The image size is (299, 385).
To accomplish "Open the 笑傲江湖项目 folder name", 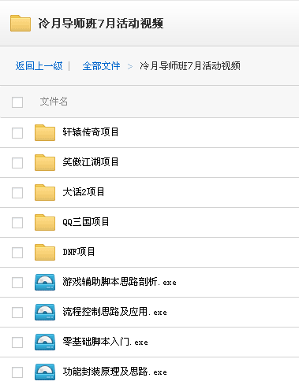I will click(x=91, y=162).
